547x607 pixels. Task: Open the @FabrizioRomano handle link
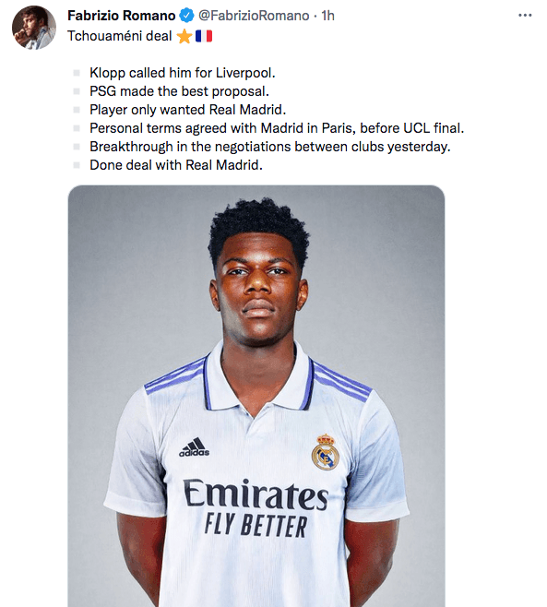pyautogui.click(x=254, y=16)
